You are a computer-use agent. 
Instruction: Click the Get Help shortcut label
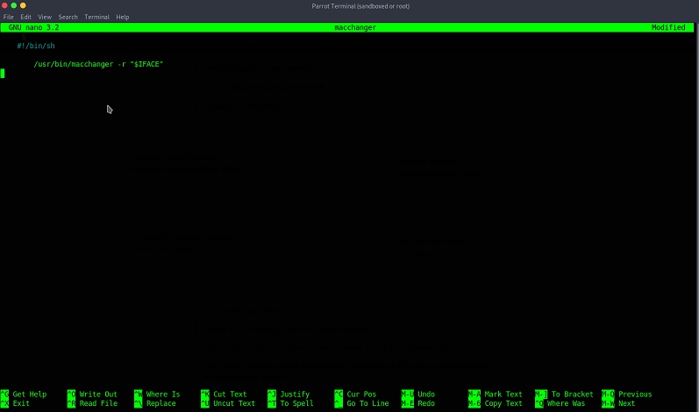tap(29, 394)
